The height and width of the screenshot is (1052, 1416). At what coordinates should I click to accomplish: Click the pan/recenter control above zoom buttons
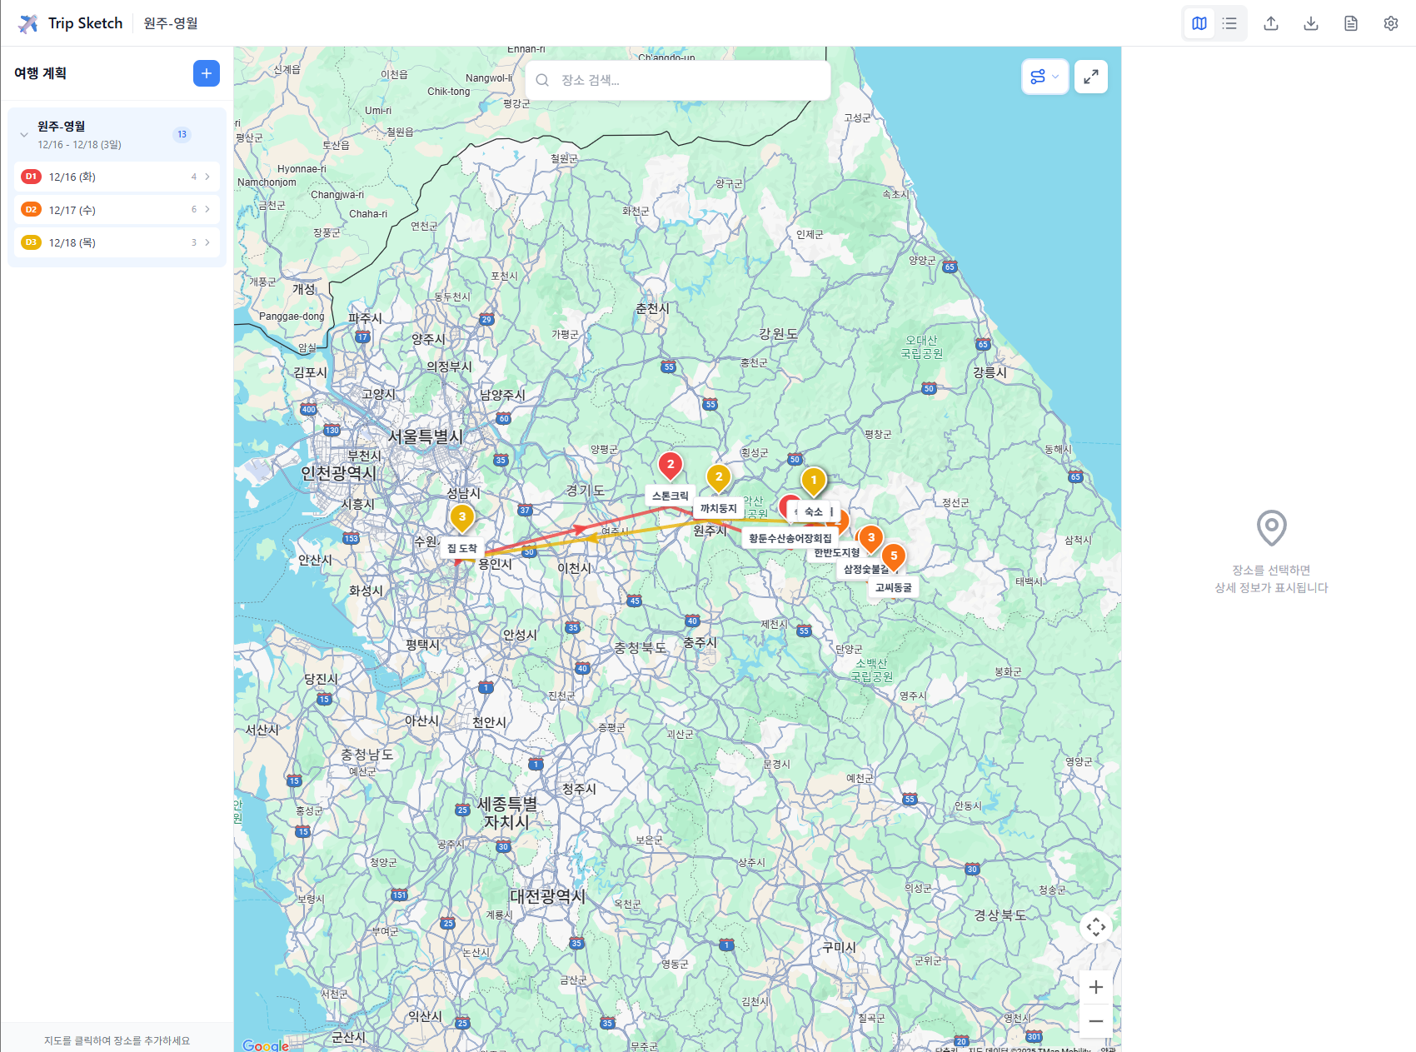(1095, 927)
